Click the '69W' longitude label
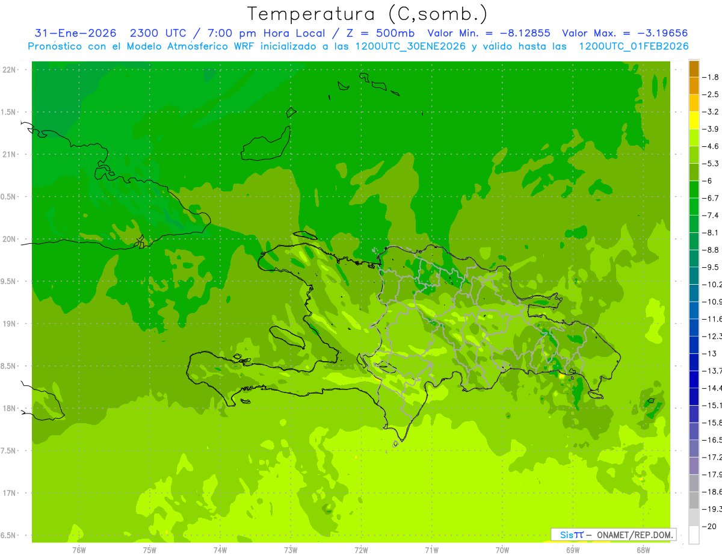Image resolution: width=722 pixels, height=558 pixels. pyautogui.click(x=572, y=550)
